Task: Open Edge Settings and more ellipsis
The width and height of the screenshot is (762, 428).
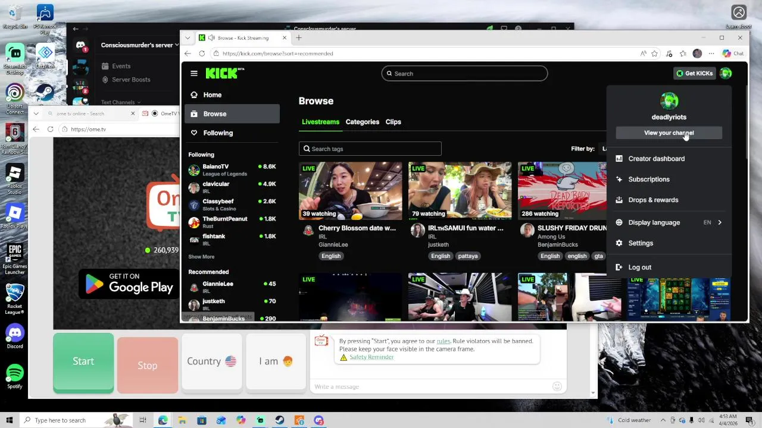Action: [711, 53]
